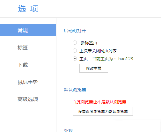The image size is (161, 132).
Task: Click the red 百度浏览器还不是默认浏览器 warning
Action: point(99,102)
